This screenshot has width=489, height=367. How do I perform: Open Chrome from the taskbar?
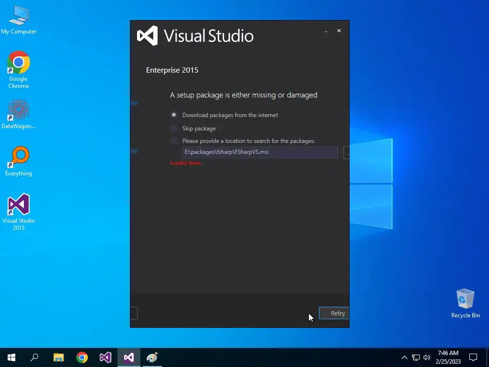[82, 357]
